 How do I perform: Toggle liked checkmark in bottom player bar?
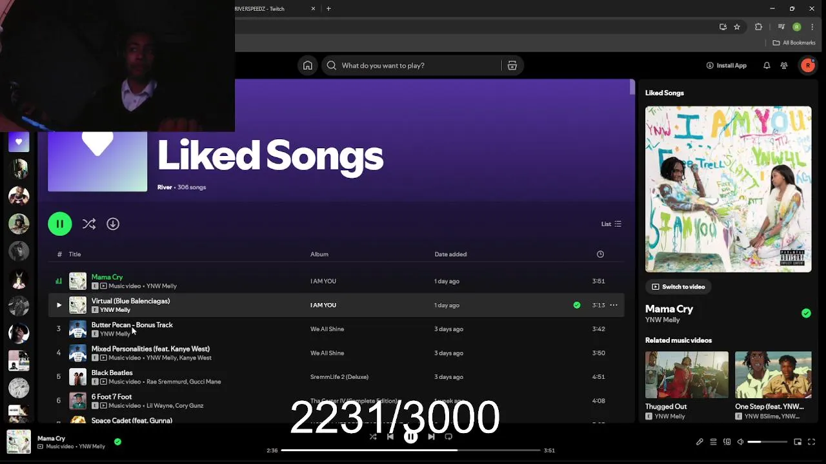(117, 441)
